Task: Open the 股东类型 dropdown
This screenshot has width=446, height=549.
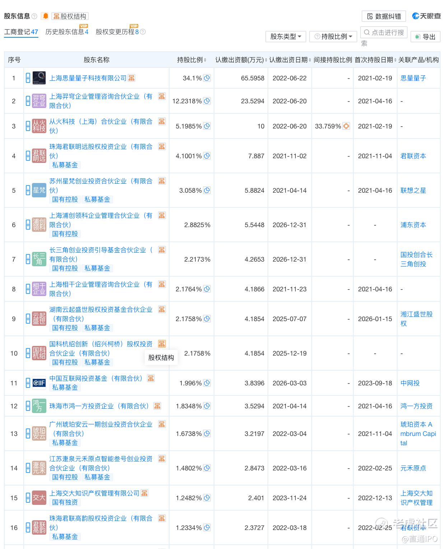Action: click(286, 37)
